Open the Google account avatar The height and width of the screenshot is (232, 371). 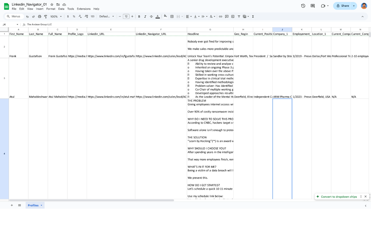(x=364, y=6)
